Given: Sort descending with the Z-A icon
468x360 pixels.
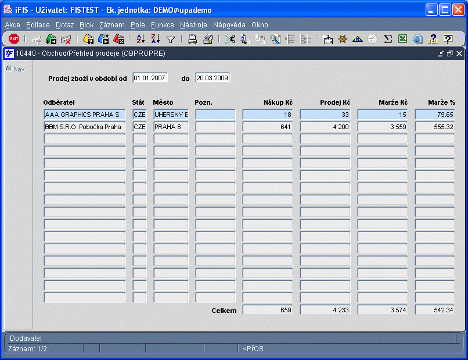Looking at the screenshot, I should 155,39.
